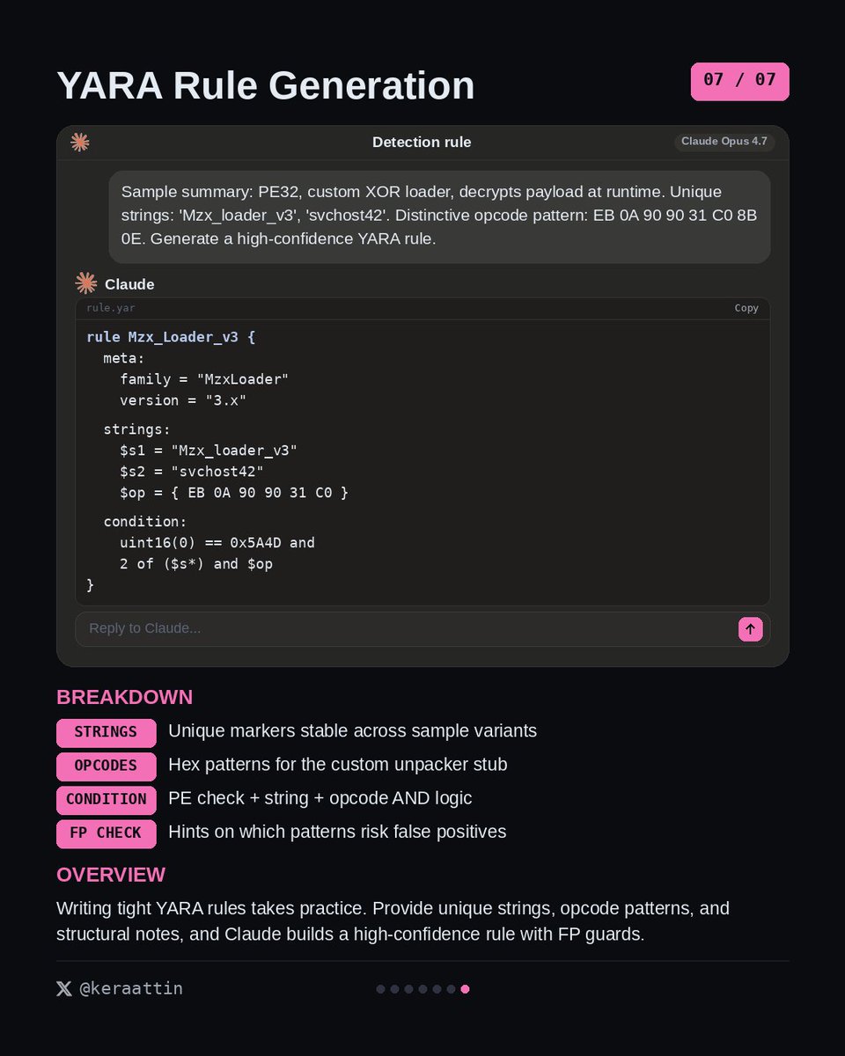
Task: Click the line $s2 = "svchost42"
Action: pos(192,472)
